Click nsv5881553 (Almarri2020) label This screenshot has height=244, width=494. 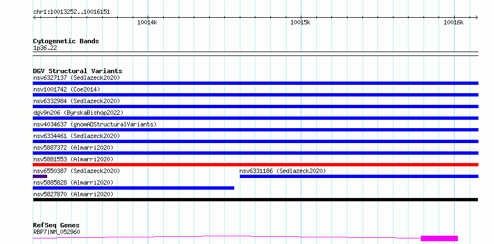coord(73,159)
